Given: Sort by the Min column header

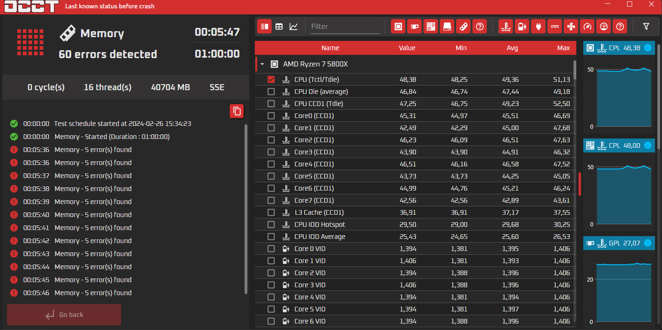Looking at the screenshot, I should (x=461, y=48).
